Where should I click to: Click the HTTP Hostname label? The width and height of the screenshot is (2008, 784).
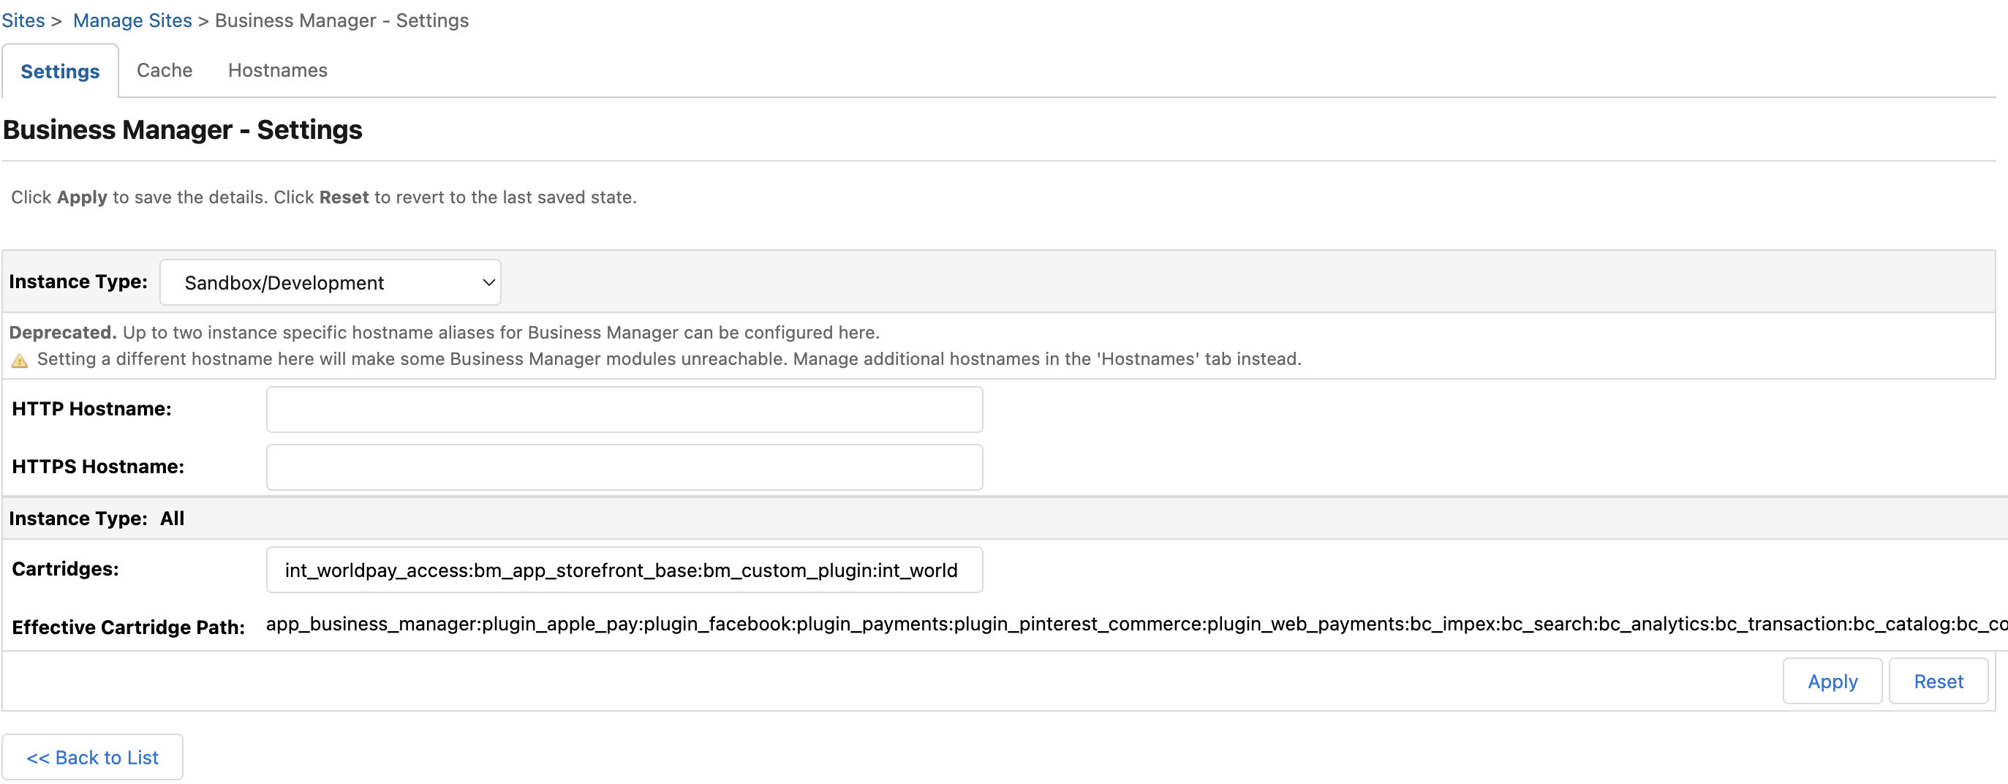[91, 408]
